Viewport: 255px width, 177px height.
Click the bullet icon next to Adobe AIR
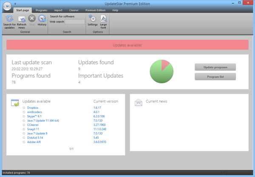click(24, 142)
